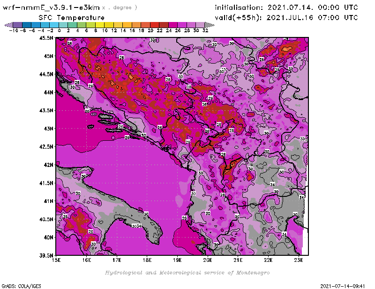The height and width of the screenshot is (289, 375).
Task: Click the latitude axis label 45N
Action: pyautogui.click(x=48, y=56)
